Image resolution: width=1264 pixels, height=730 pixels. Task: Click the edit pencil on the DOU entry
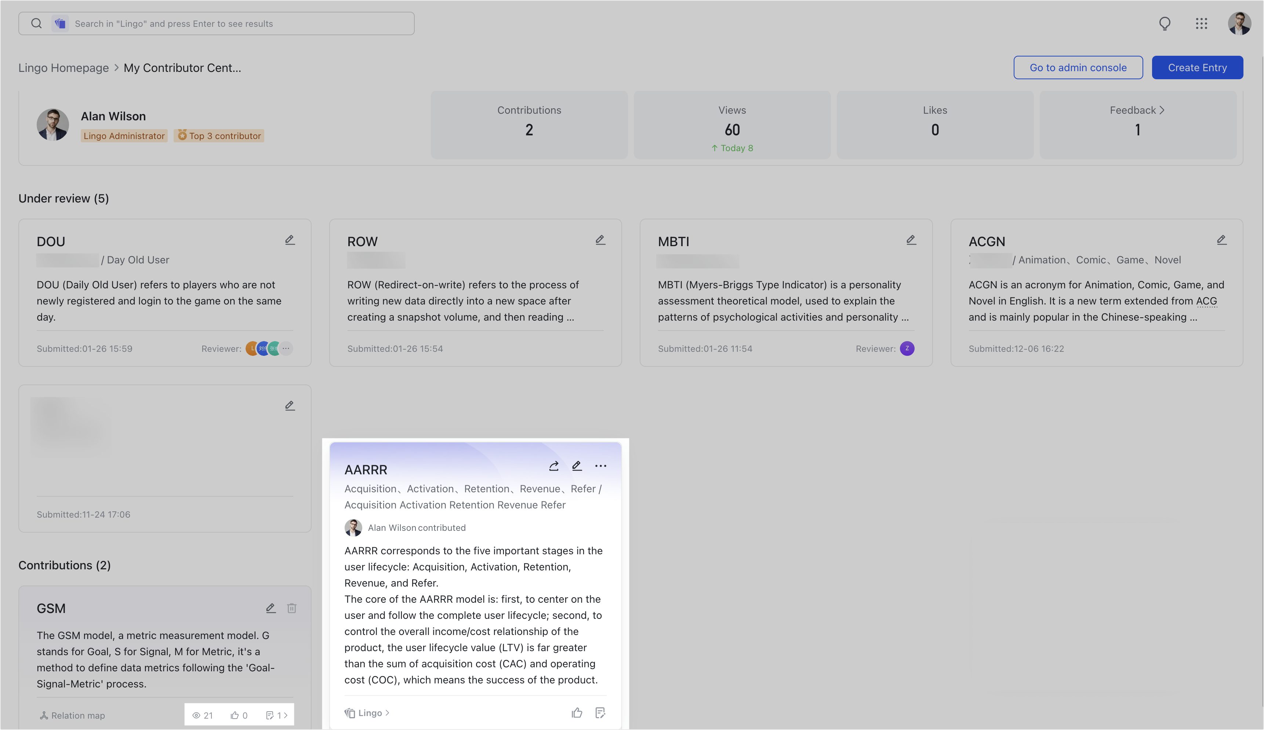click(x=290, y=240)
